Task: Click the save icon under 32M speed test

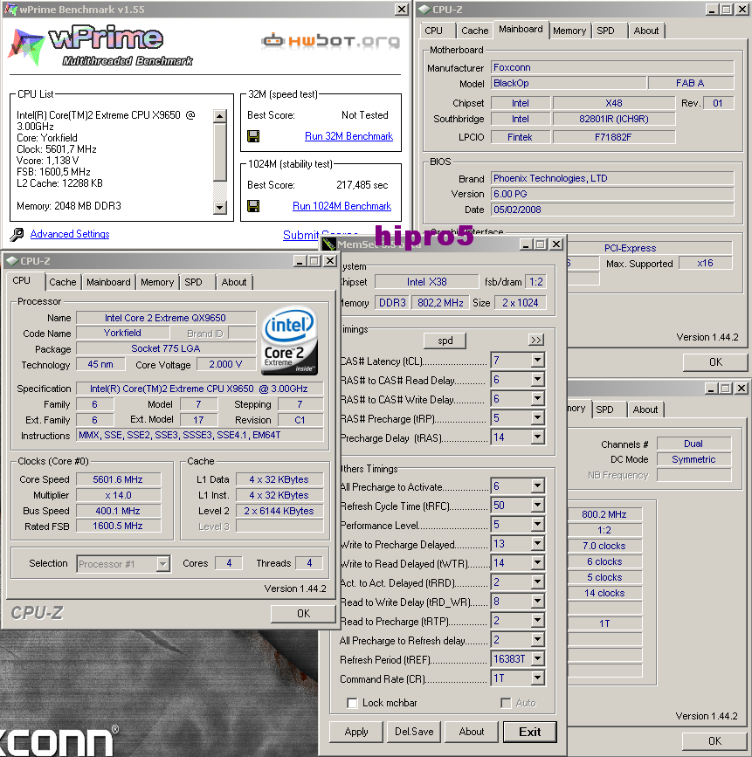Action: [253, 136]
